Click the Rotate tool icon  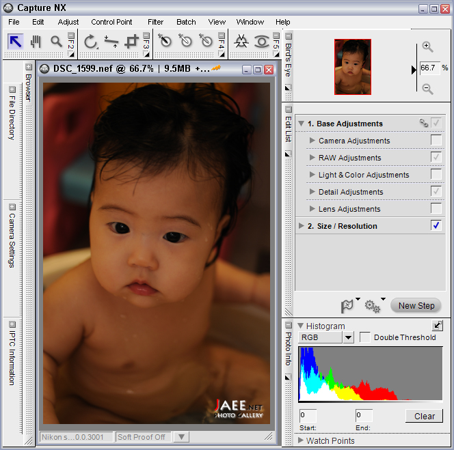[x=90, y=42]
